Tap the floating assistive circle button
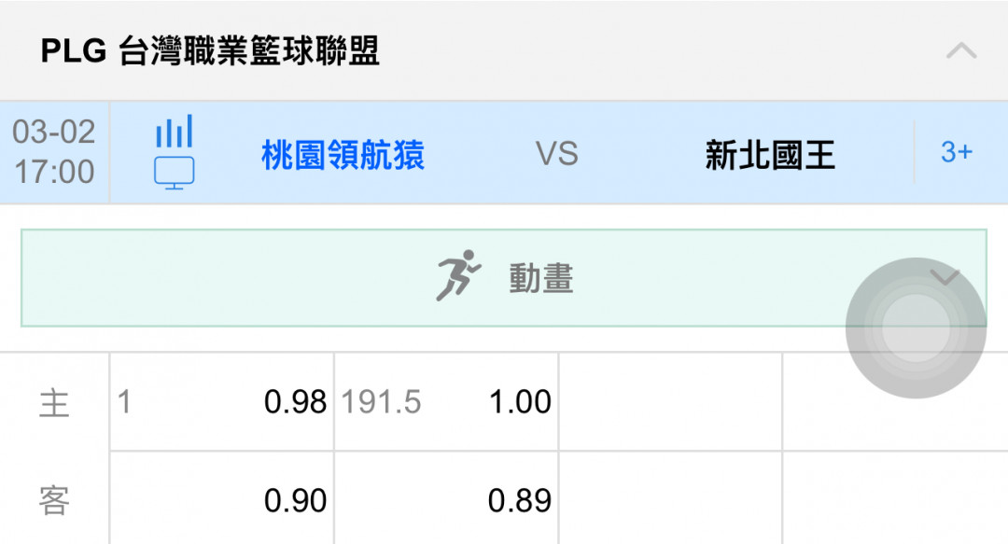Viewport: 1008px width, 544px height. [916, 328]
